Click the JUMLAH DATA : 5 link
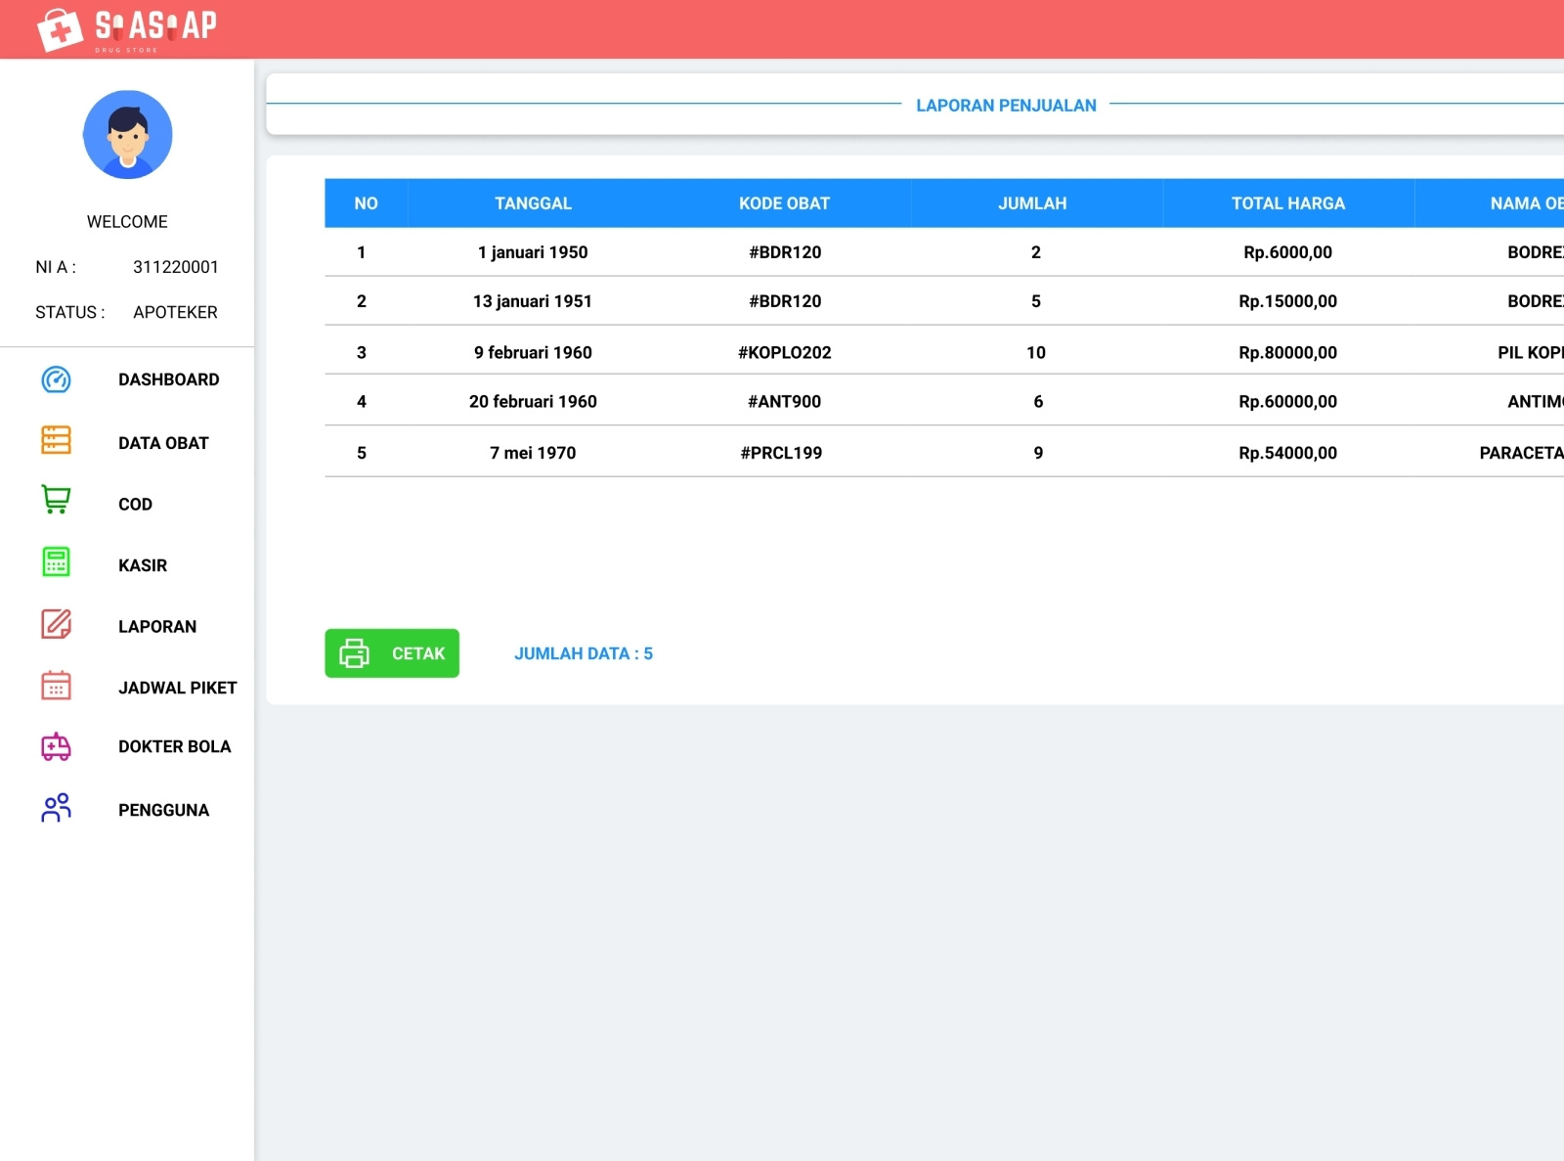Screen dimensions: 1564x1161 [x=584, y=653]
